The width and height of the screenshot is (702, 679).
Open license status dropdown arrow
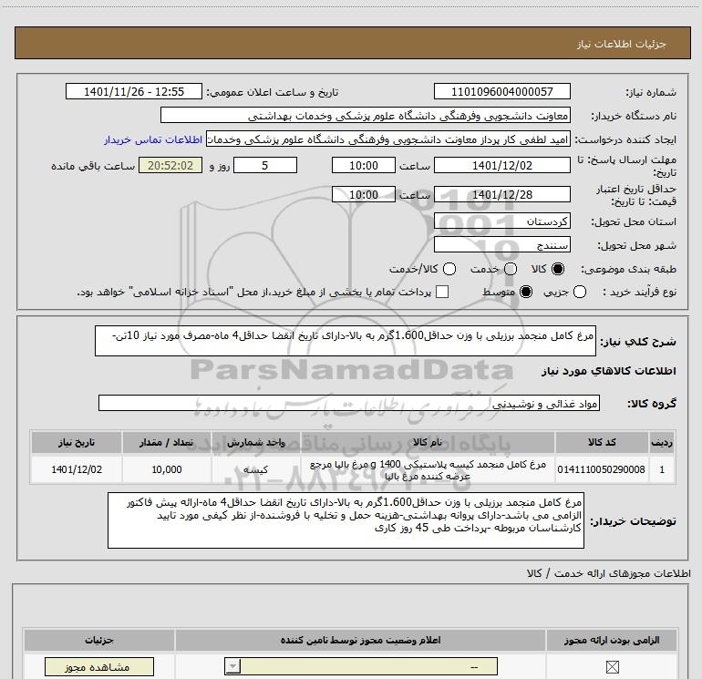[232, 667]
